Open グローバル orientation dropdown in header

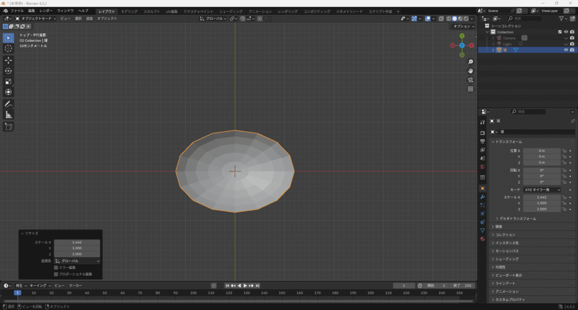(x=213, y=19)
